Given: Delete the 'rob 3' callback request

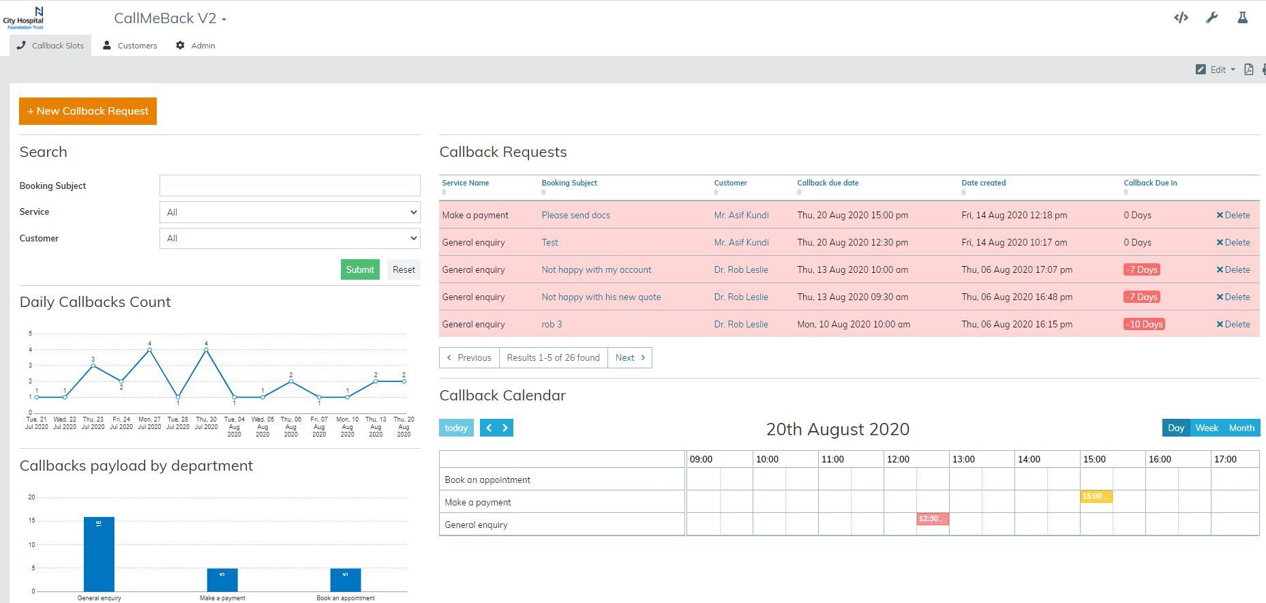Looking at the screenshot, I should click(x=1233, y=324).
